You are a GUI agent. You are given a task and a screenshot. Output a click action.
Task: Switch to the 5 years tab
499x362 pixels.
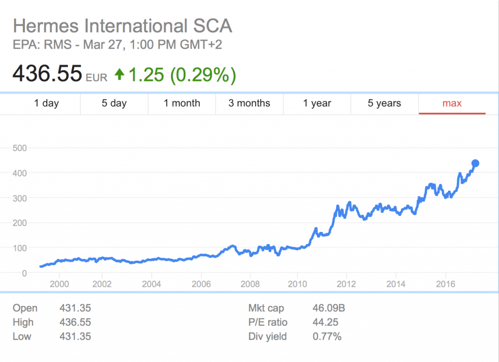click(384, 103)
